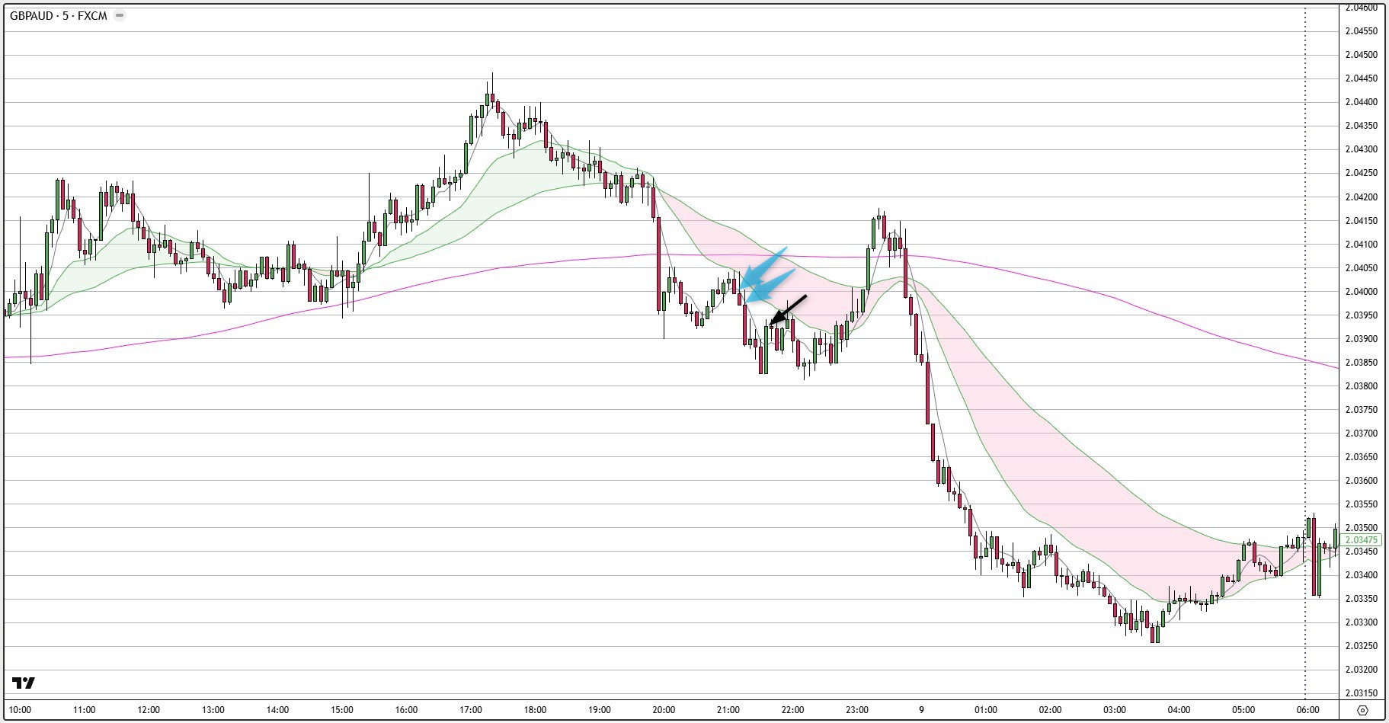Select the lower blue arrow drawing

771,286
